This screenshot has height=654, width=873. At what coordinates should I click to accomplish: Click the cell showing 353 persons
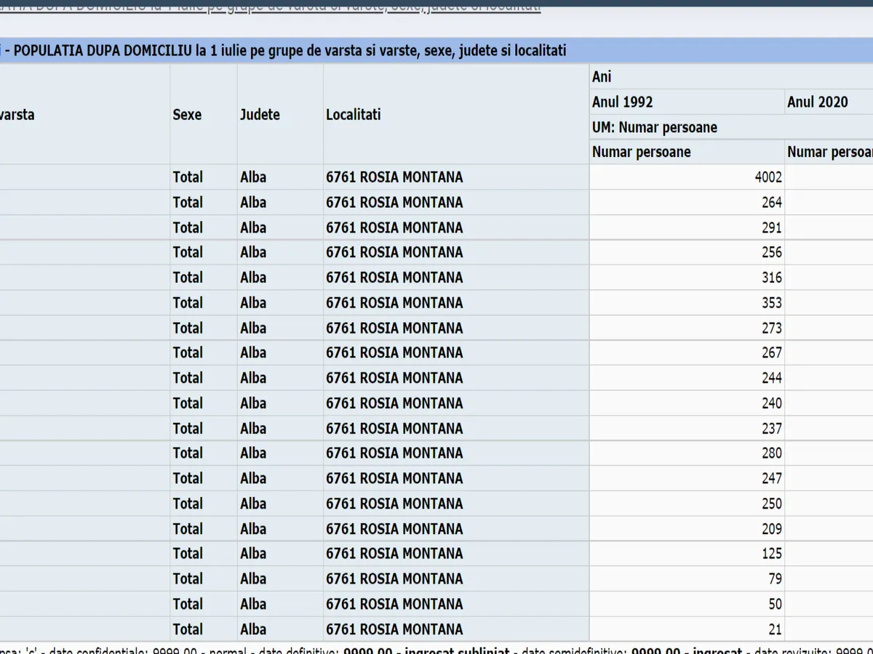click(x=771, y=303)
